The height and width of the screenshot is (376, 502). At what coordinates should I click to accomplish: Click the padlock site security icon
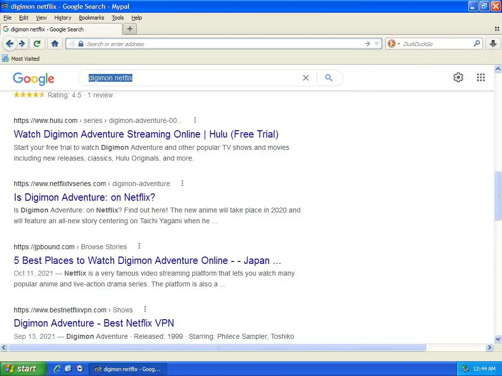point(81,44)
